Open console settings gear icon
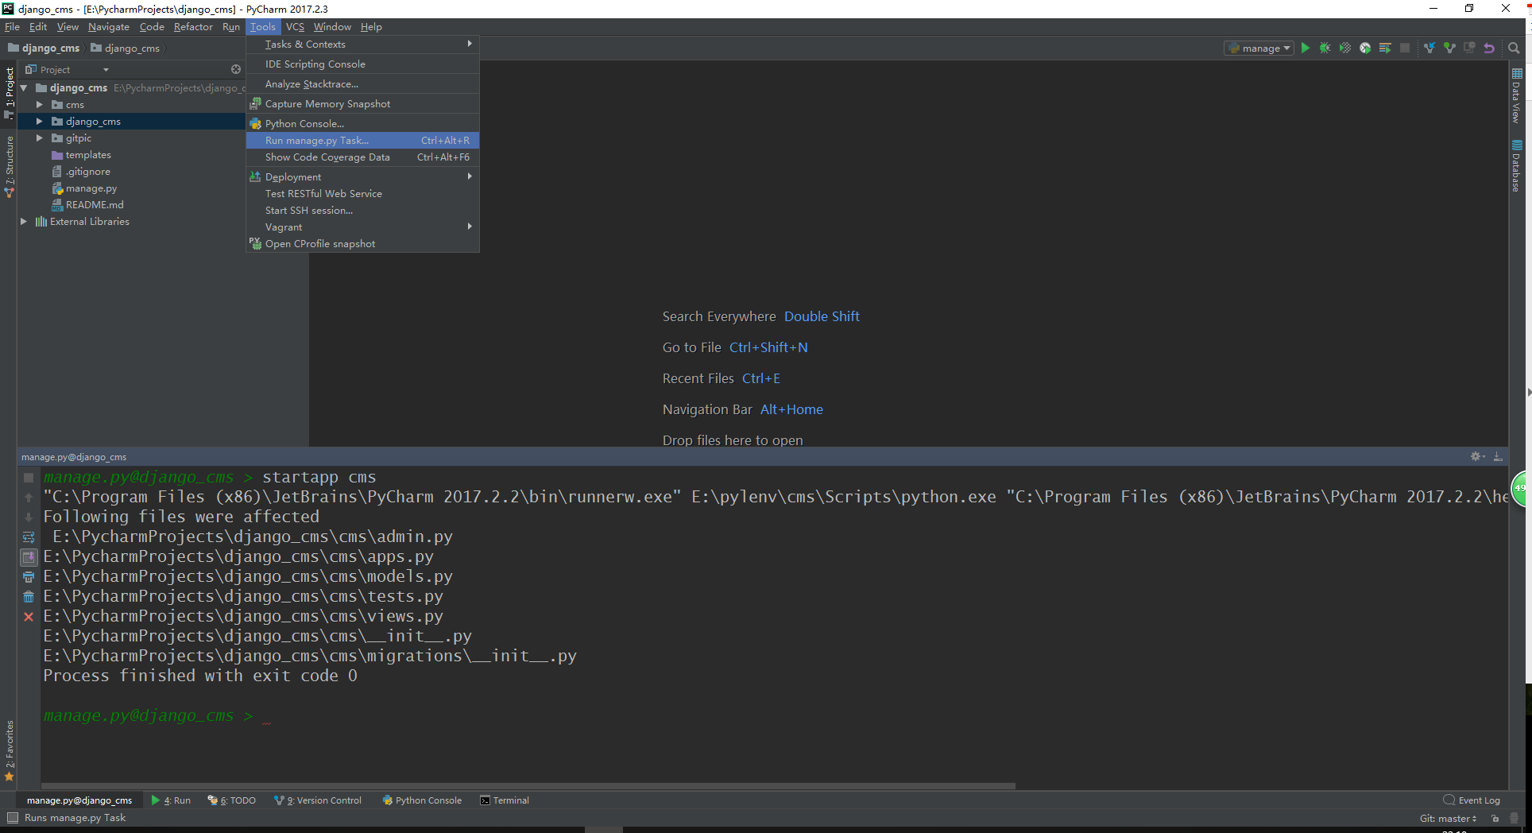The image size is (1532, 833). (x=1477, y=456)
